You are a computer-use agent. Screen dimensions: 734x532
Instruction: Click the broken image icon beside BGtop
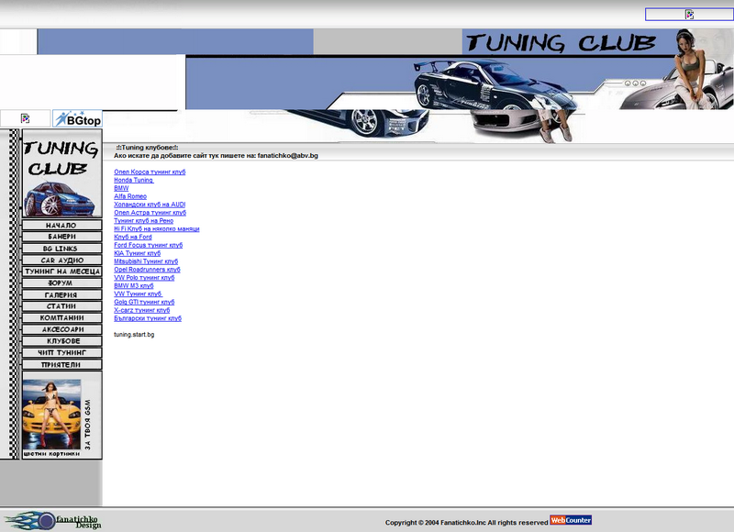26,118
